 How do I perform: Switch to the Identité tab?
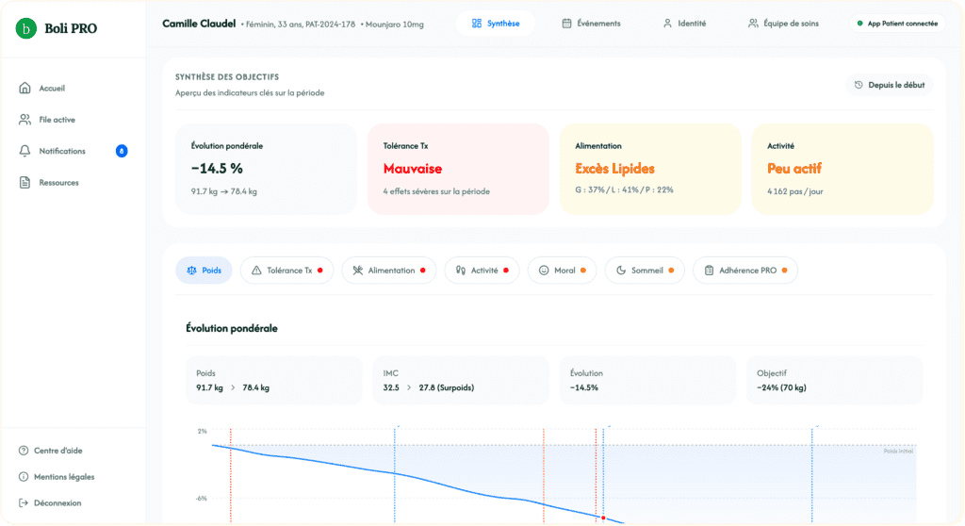(x=684, y=24)
